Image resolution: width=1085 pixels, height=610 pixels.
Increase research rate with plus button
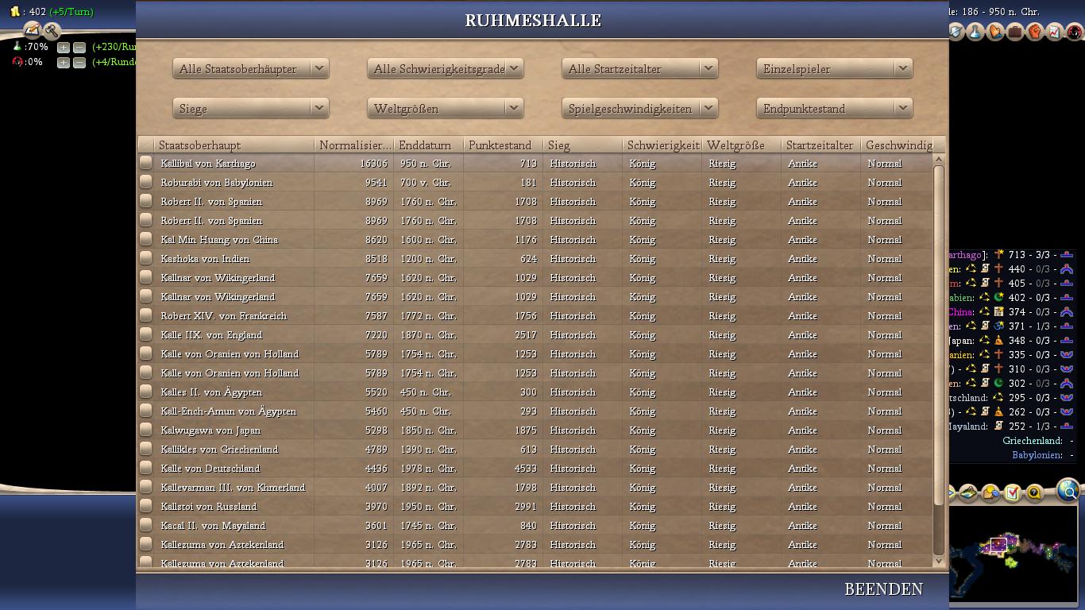(x=64, y=48)
